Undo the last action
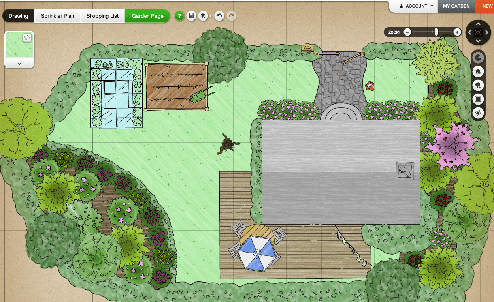 click(219, 16)
